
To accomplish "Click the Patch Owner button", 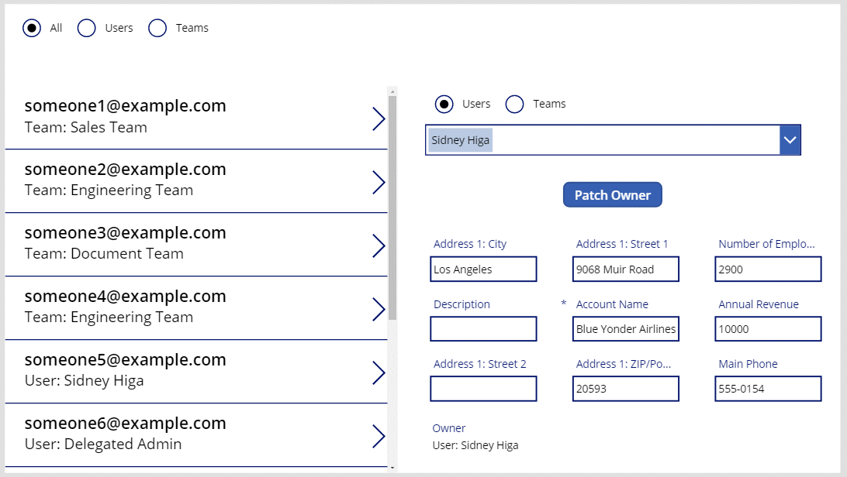I will tap(613, 195).
